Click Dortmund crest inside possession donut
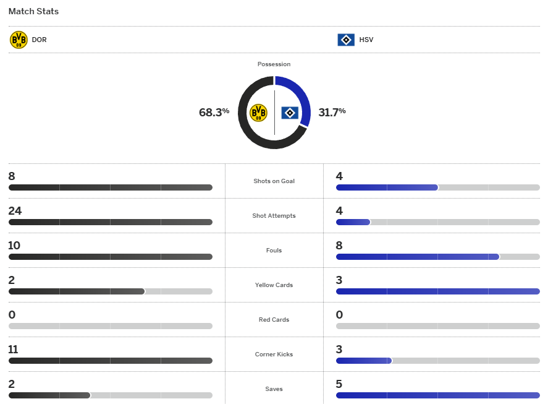Viewport: 548px width, 404px height. click(258, 113)
